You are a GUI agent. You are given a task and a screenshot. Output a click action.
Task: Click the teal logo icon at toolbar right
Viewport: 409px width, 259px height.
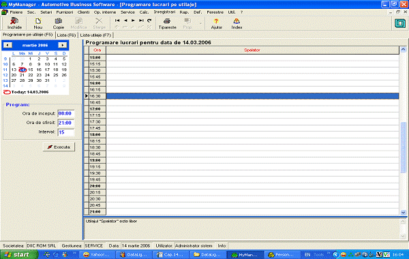[x=400, y=23]
